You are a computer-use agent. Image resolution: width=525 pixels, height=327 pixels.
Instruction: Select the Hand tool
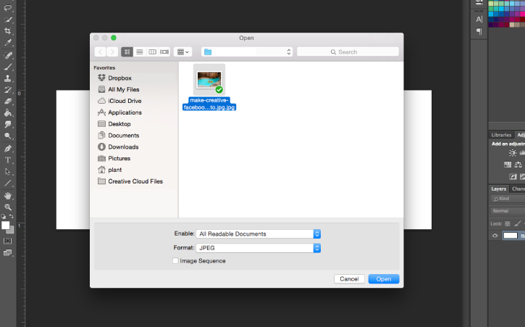(7, 196)
